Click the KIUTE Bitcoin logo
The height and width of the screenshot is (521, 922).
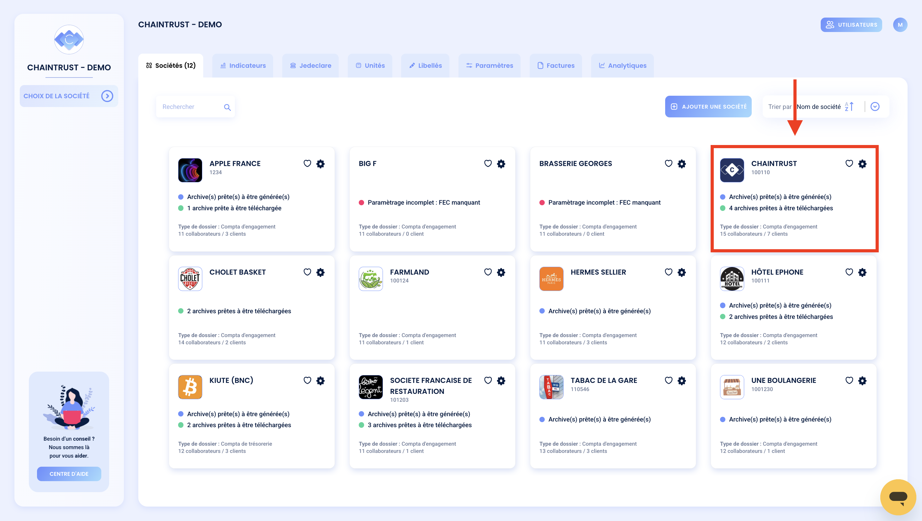coord(190,387)
